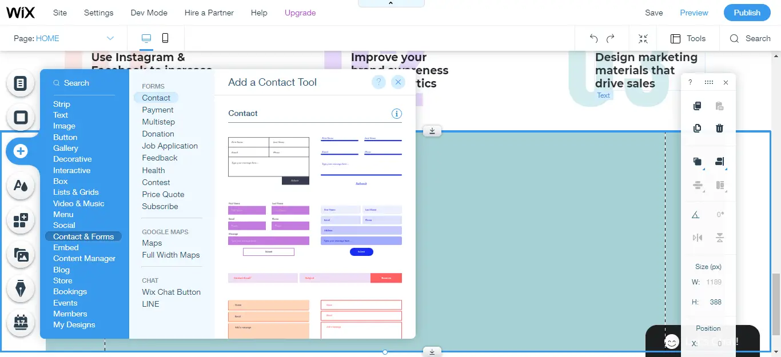
Task: Click the W size field value
Action: [x=714, y=282]
